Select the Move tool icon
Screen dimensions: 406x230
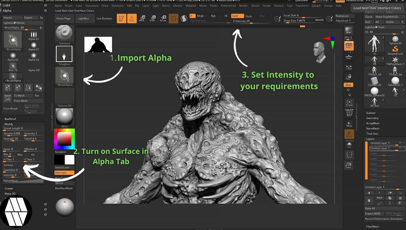[142, 19]
